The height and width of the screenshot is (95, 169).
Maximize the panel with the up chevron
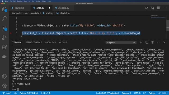pyautogui.click(x=158, y=42)
